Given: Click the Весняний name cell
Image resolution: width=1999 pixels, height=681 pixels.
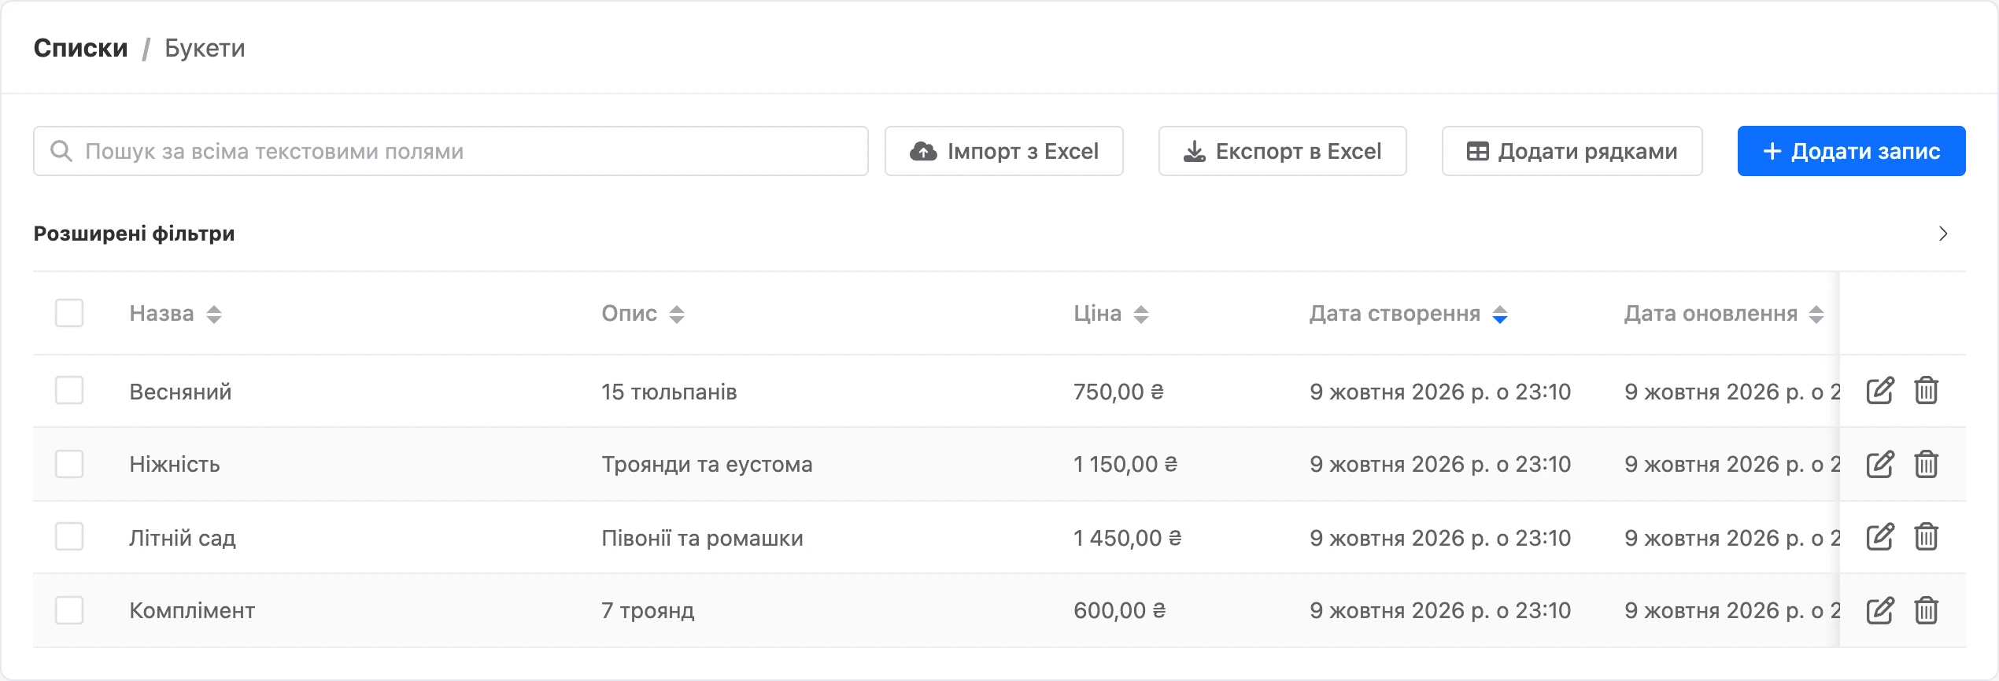Looking at the screenshot, I should click(x=180, y=392).
